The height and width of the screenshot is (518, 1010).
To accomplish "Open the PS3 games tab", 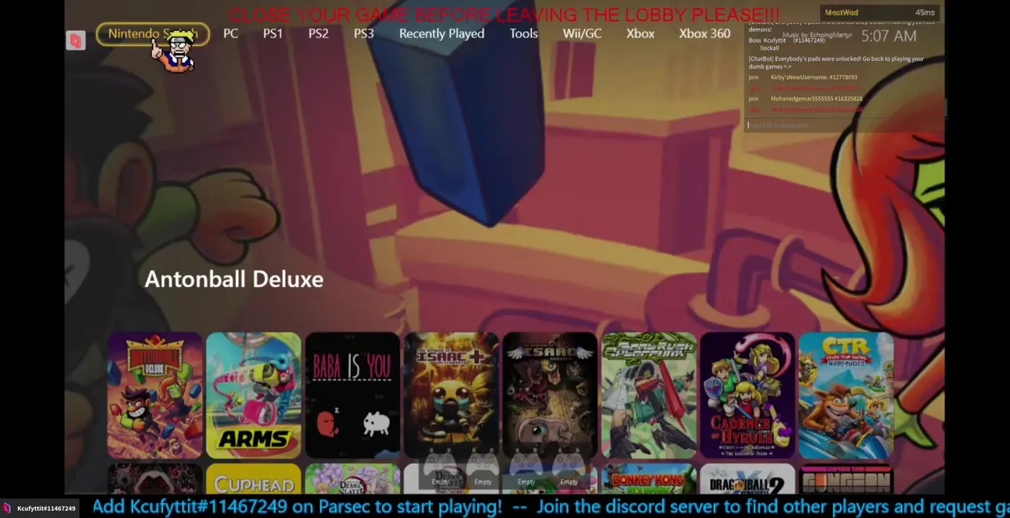I will [x=363, y=34].
